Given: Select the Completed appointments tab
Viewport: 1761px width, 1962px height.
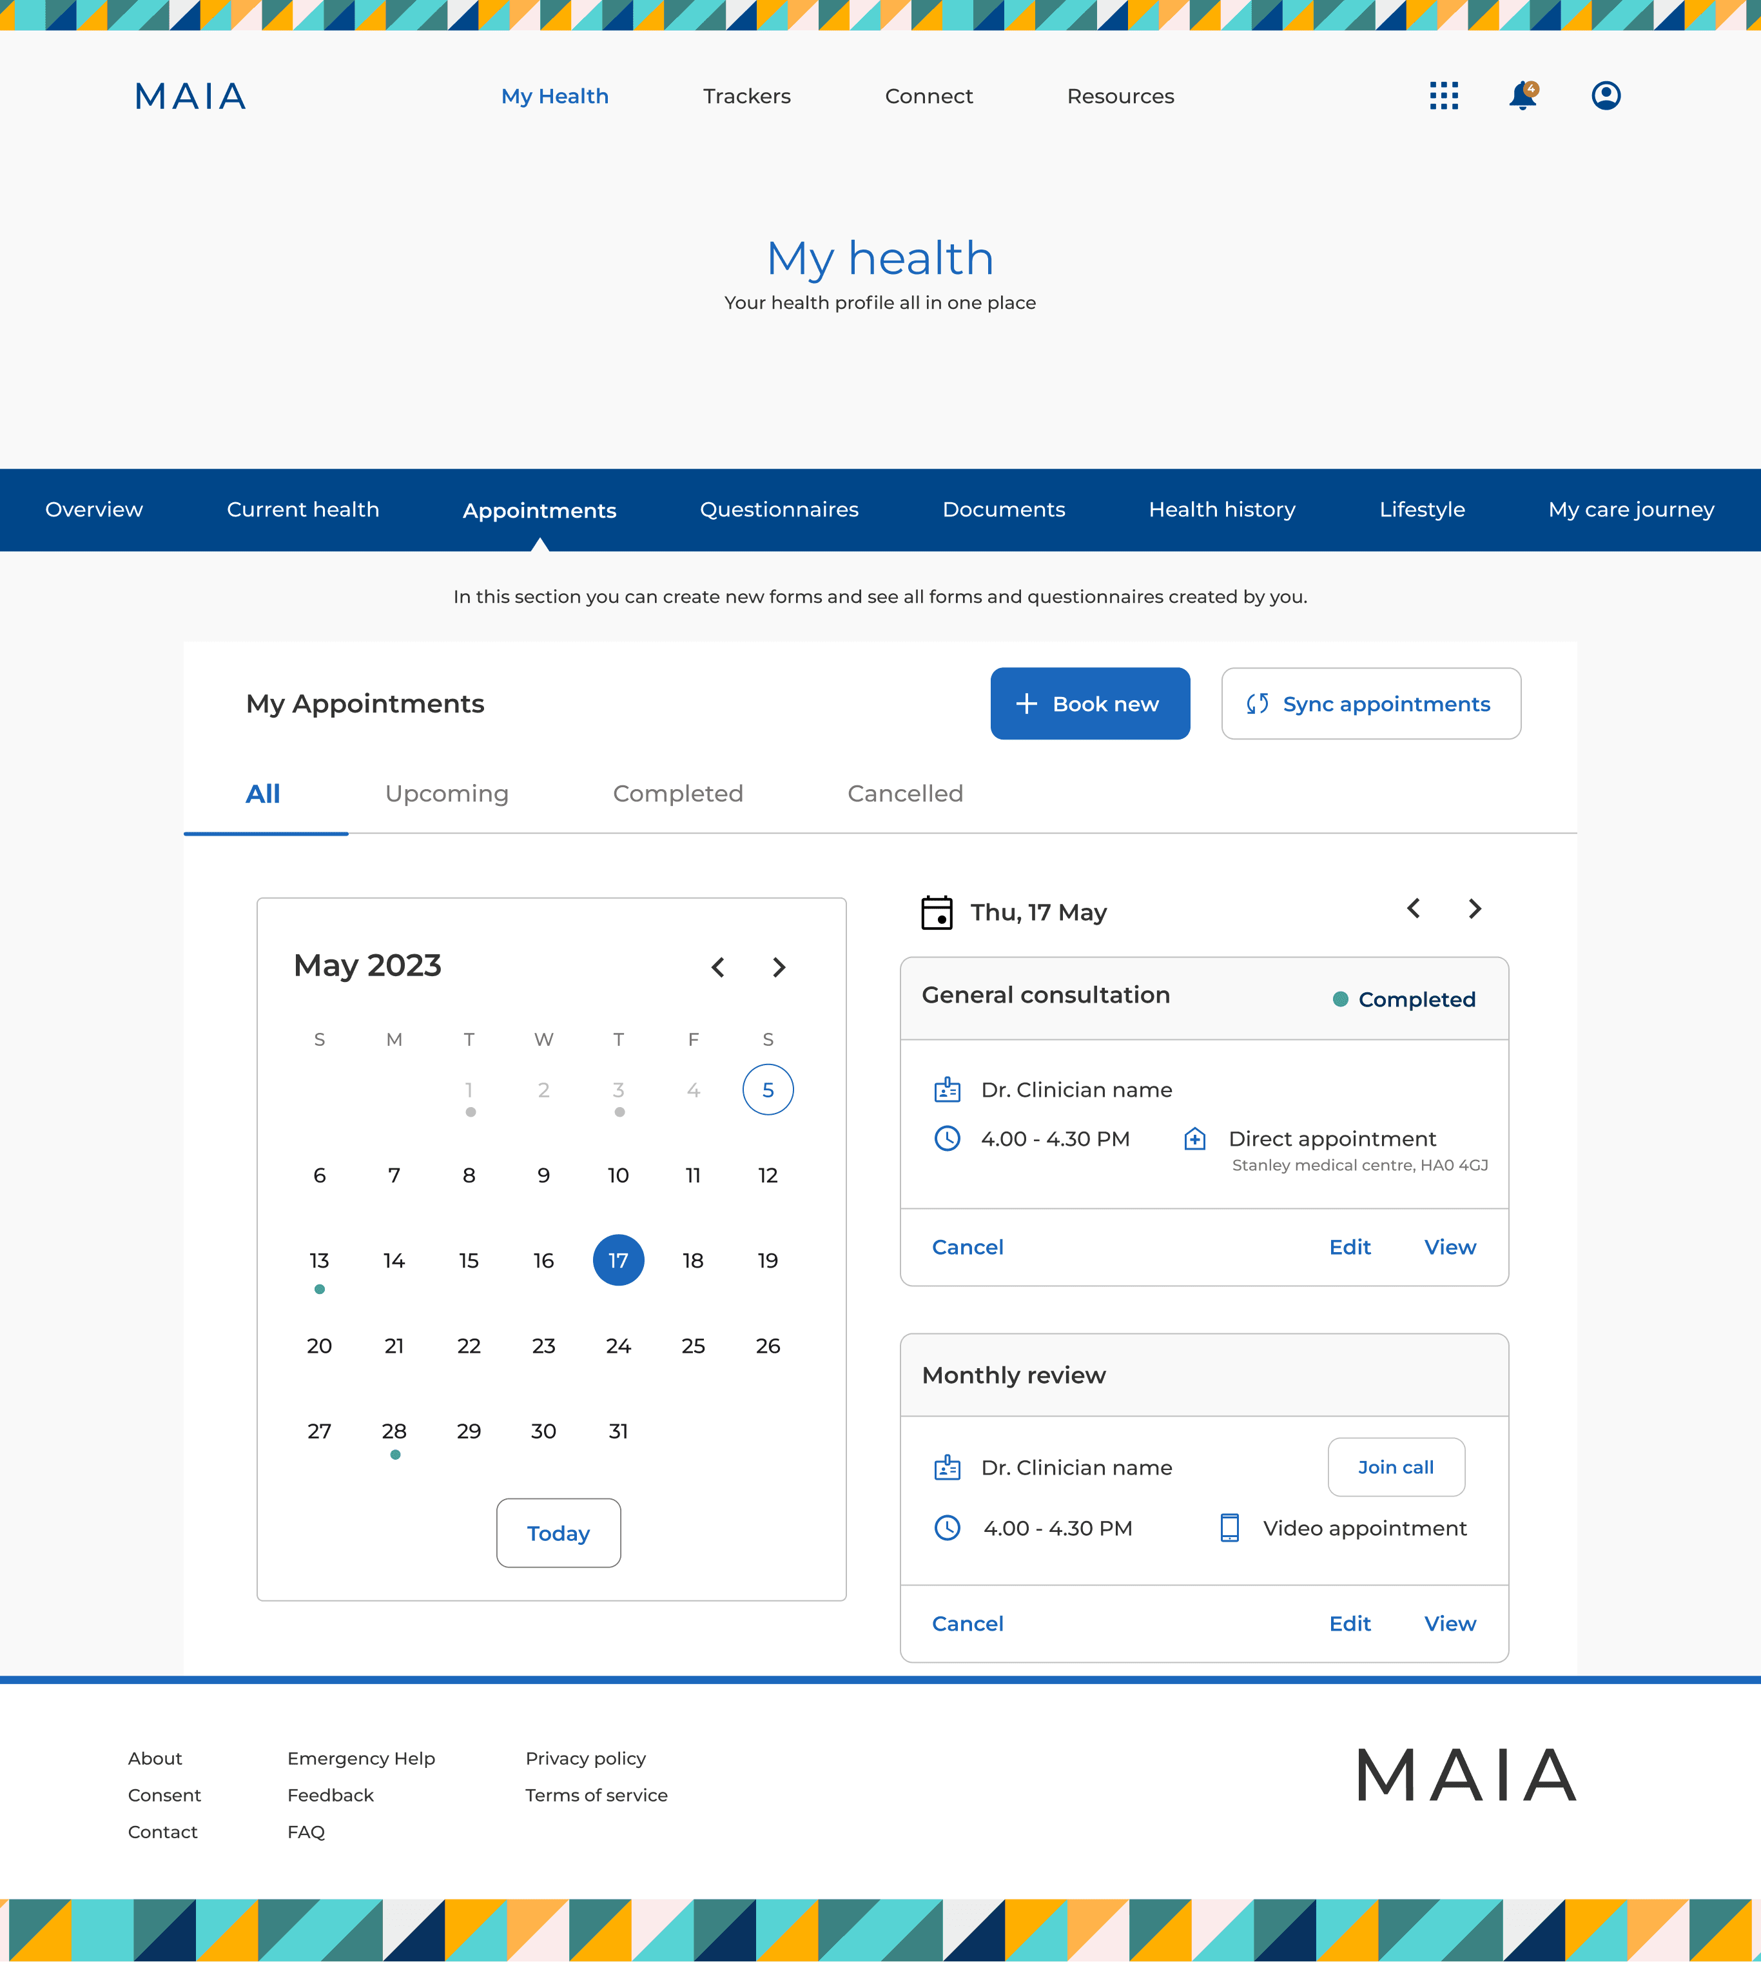Looking at the screenshot, I should click(x=678, y=792).
